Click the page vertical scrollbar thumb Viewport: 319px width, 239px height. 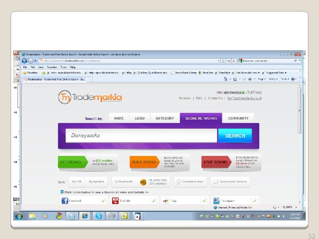(300, 110)
